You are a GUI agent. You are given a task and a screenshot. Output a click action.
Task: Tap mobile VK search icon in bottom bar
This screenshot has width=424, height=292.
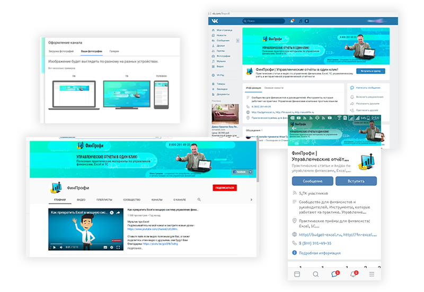[x=315, y=274]
